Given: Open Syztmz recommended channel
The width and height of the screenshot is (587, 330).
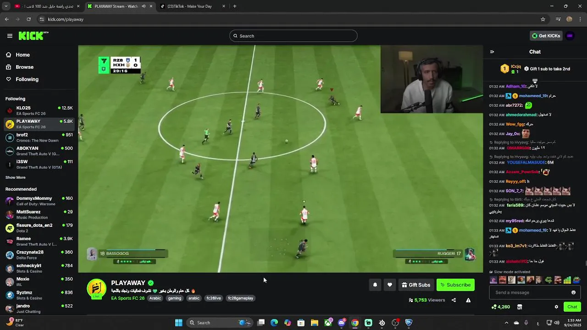Looking at the screenshot, I should 39,295.
